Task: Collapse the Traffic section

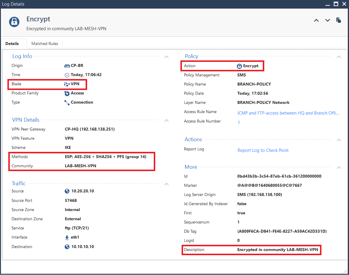Action: point(167,184)
